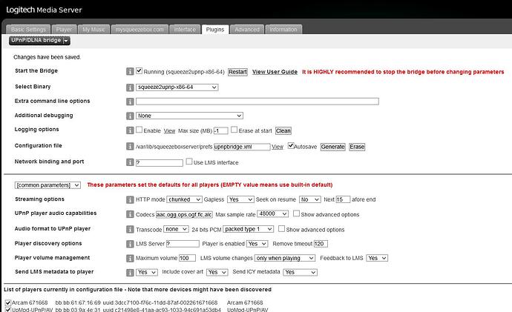Show info icon for Configuration file

(130, 146)
